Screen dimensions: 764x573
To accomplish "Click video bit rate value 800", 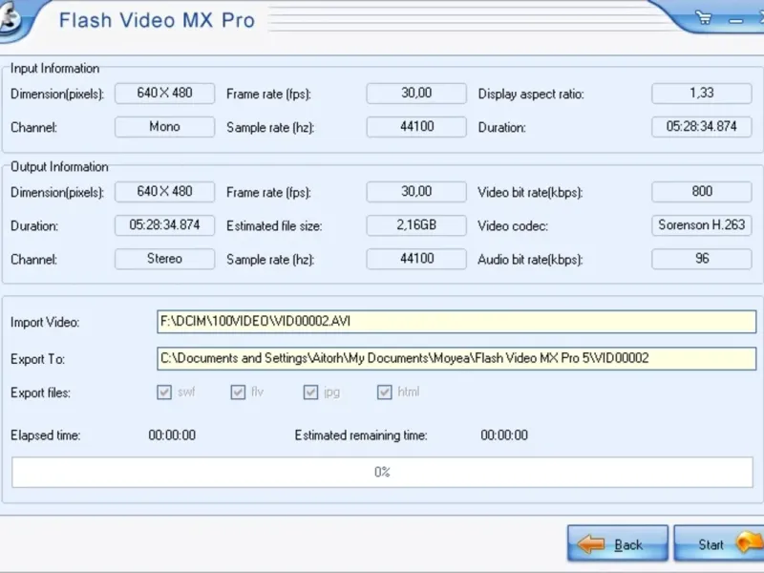I will 702,192.
